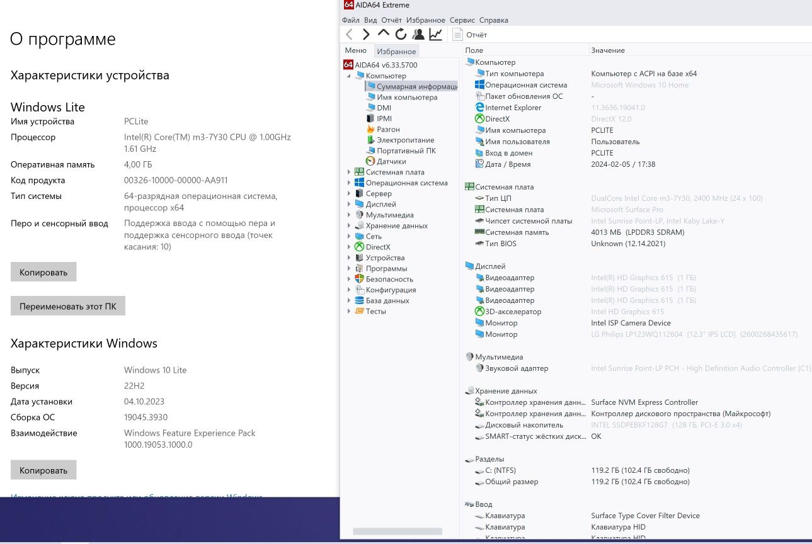The image size is (812, 544).
Task: Go back with AIDA64's left arrow
Action: [349, 35]
